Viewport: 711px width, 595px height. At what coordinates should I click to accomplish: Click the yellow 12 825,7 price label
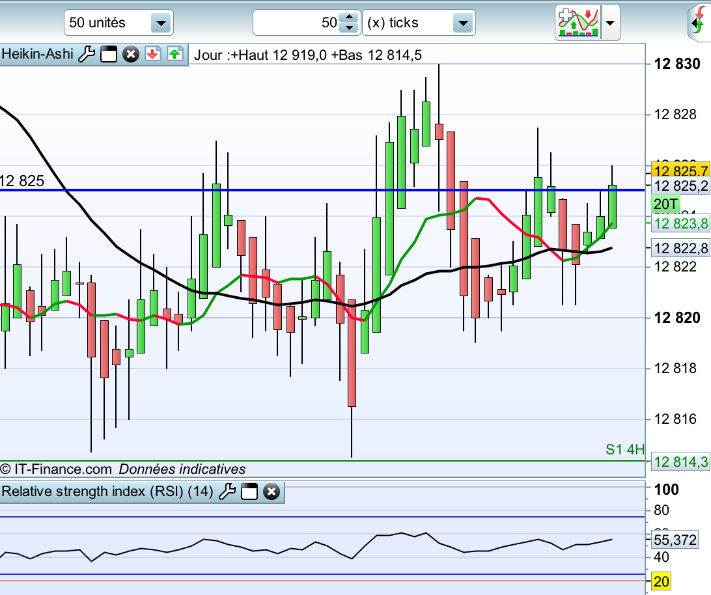pos(680,171)
